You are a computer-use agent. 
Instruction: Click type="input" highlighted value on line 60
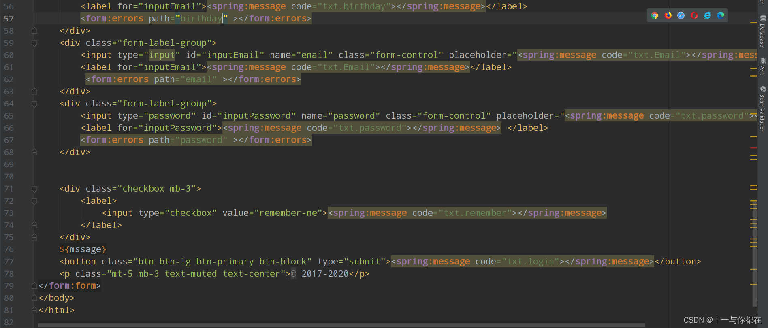tap(162, 55)
